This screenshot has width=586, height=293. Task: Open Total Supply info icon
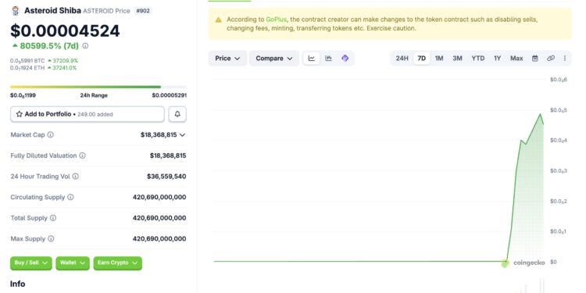pyautogui.click(x=53, y=218)
